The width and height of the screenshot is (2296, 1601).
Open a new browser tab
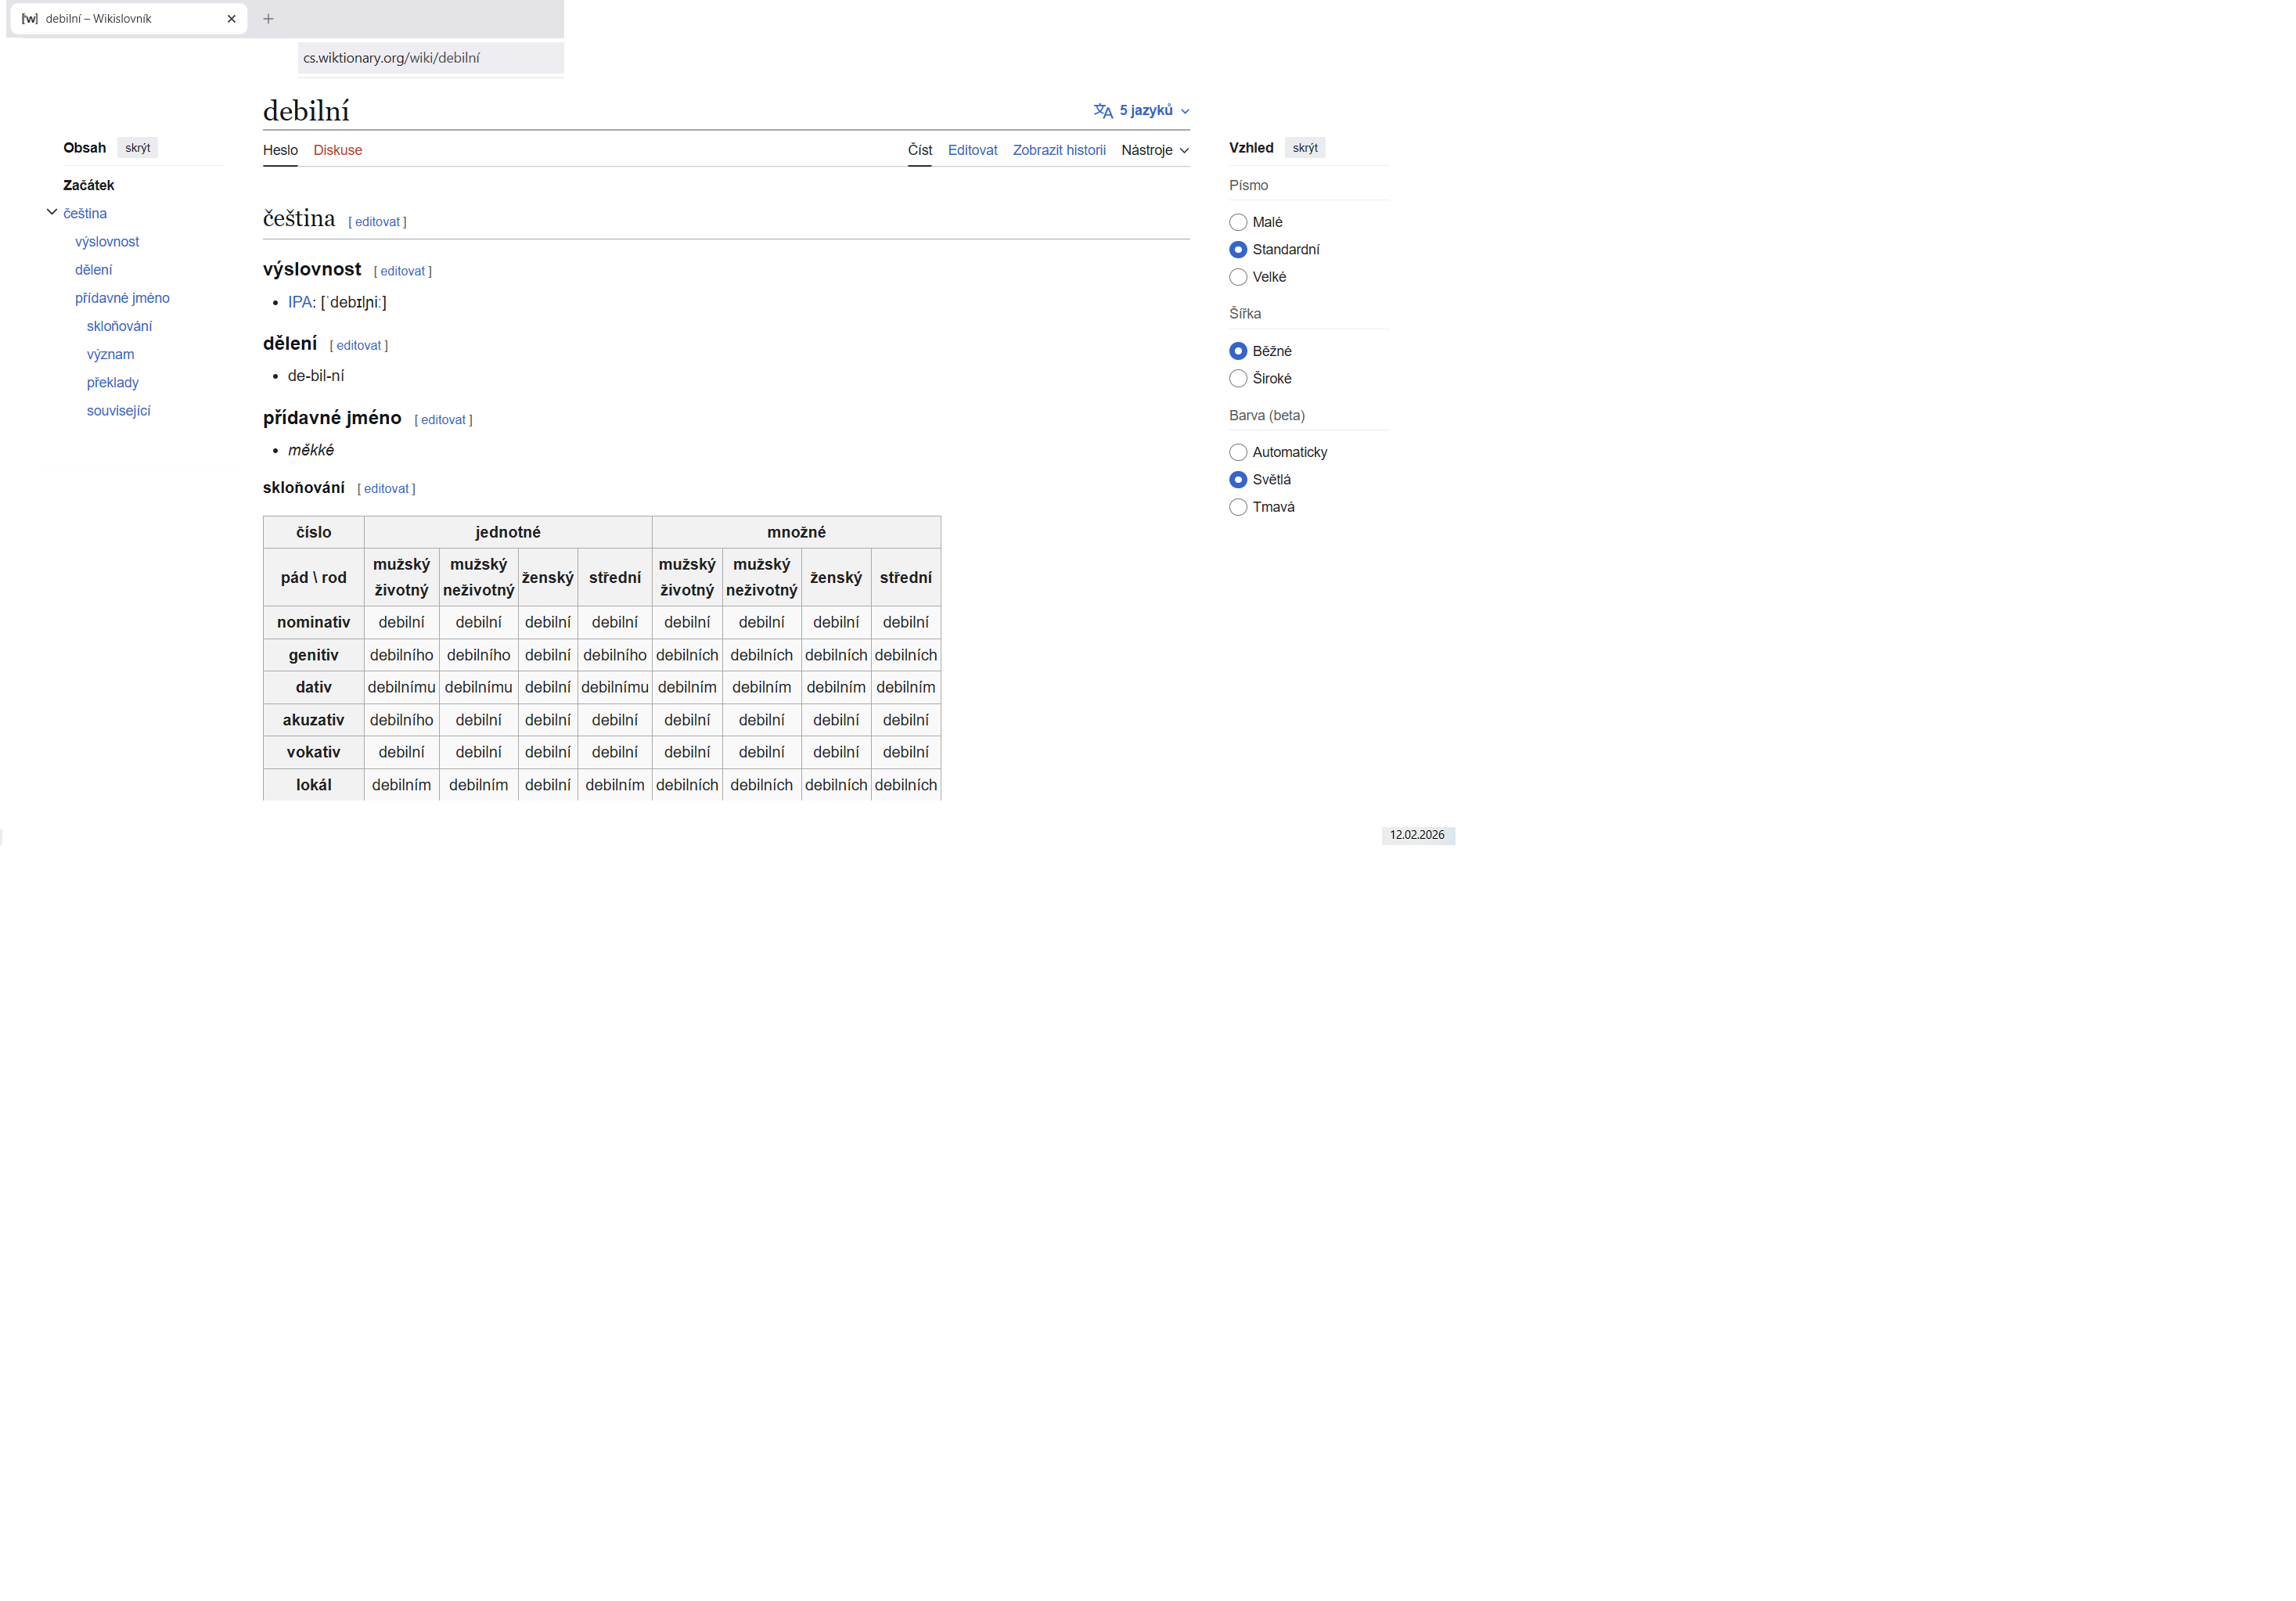(268, 19)
